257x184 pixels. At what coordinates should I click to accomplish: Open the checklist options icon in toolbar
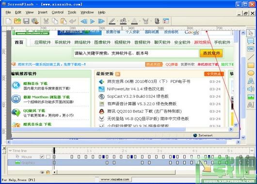click(x=166, y=21)
